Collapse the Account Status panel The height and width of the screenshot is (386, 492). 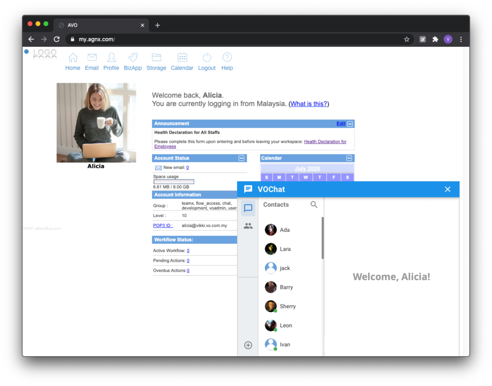[241, 158]
